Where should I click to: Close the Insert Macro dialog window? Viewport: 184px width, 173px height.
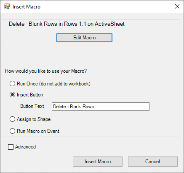[x=177, y=6]
